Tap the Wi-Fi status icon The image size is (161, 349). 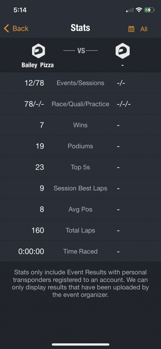pyautogui.click(x=139, y=10)
